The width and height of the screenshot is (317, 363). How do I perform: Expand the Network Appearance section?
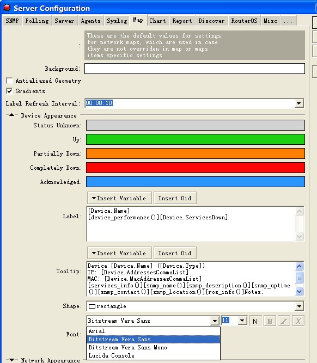11,360
